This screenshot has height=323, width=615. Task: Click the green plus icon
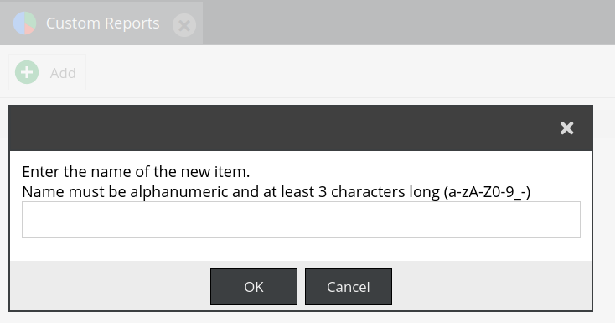click(27, 72)
